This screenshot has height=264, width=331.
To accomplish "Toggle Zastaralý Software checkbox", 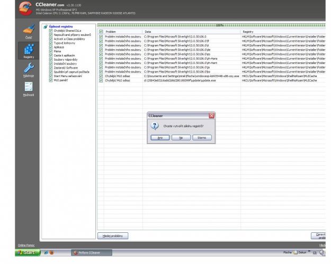I will pos(51,68).
